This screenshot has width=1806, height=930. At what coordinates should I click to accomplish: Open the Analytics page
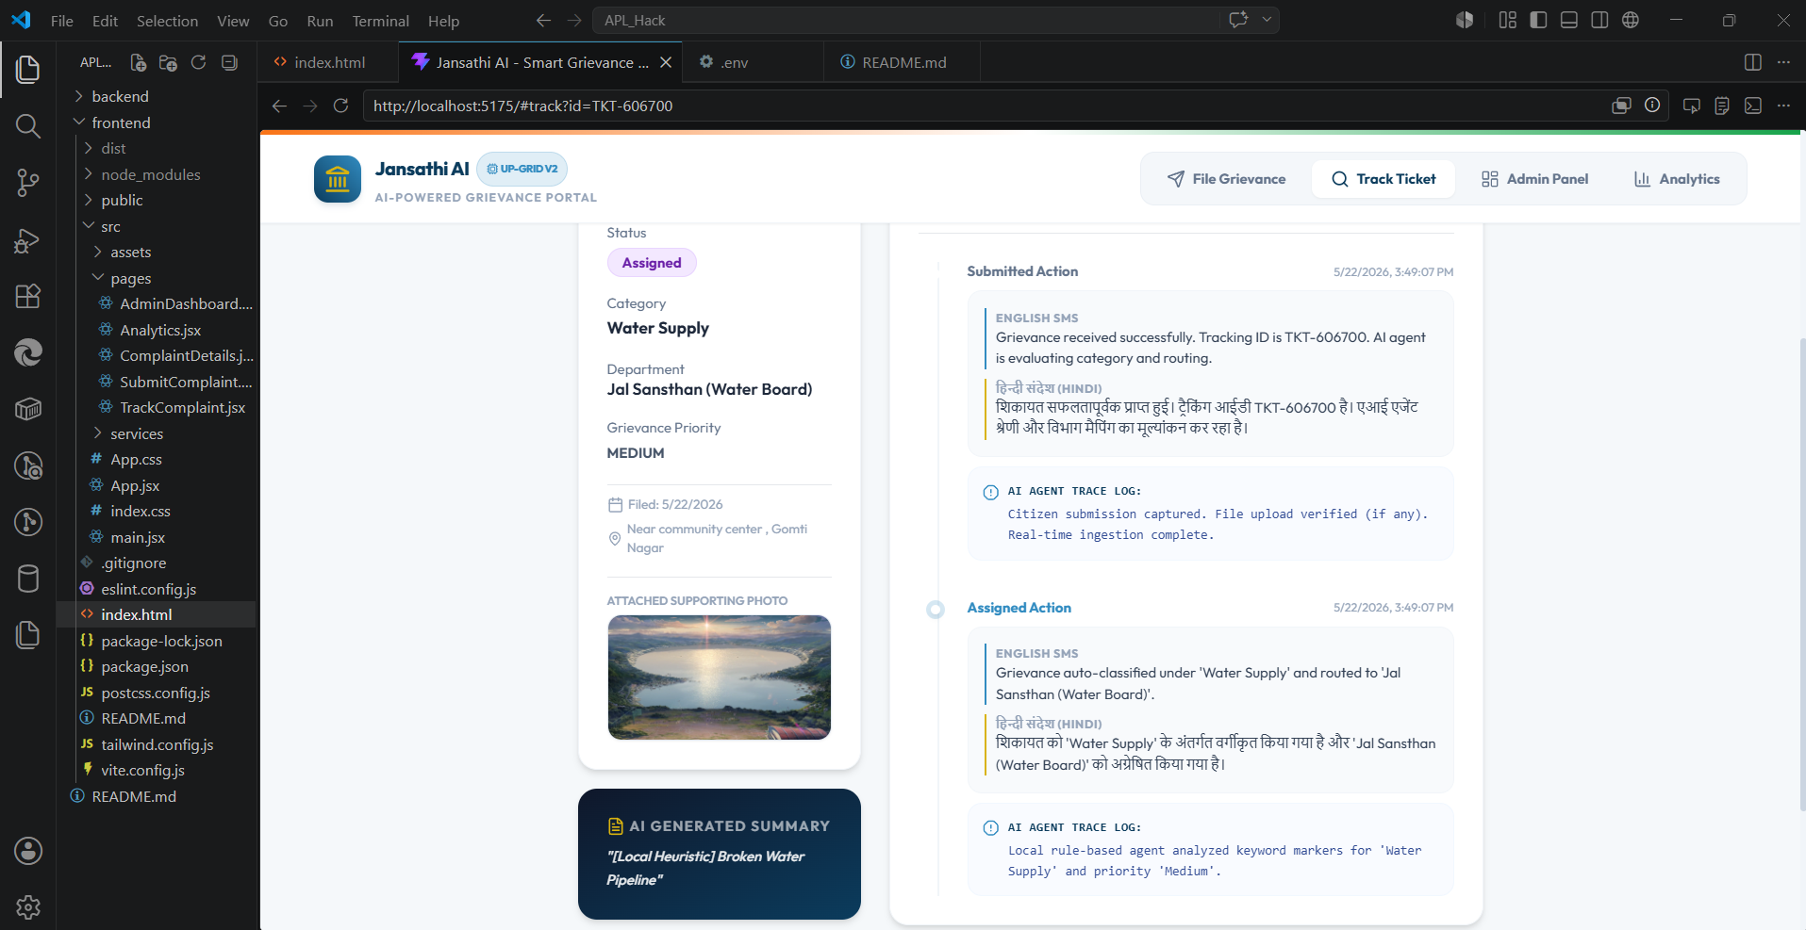click(1677, 179)
